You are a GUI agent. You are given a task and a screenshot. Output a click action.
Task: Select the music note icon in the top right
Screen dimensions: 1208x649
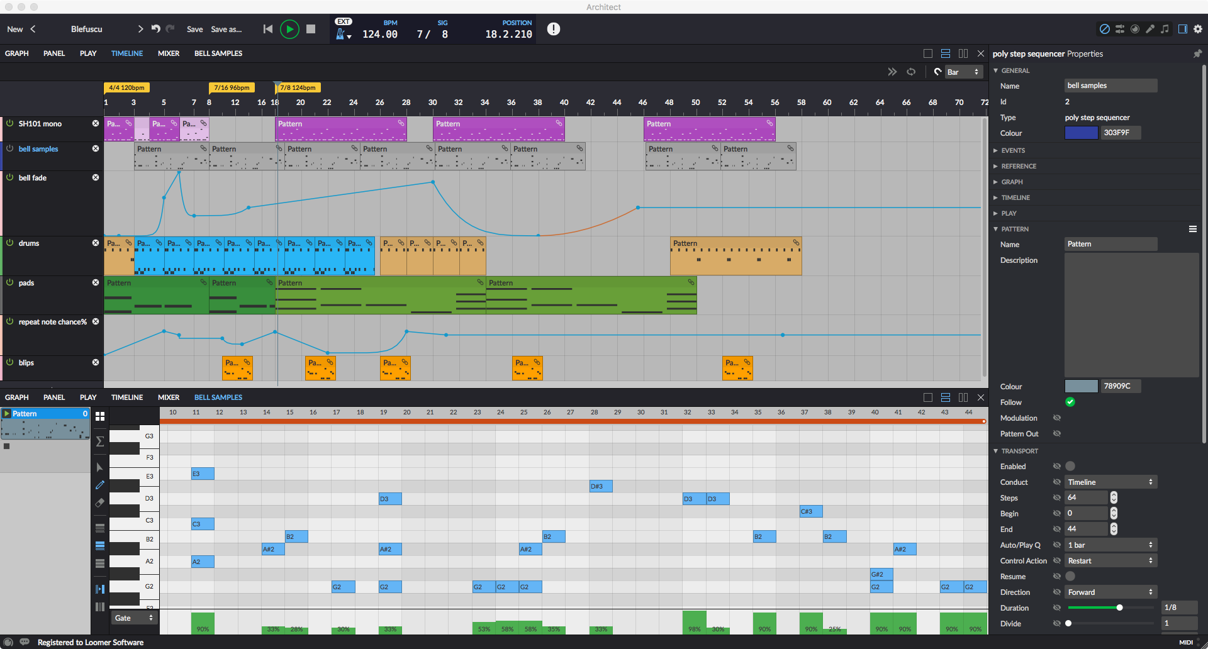pos(1165,29)
